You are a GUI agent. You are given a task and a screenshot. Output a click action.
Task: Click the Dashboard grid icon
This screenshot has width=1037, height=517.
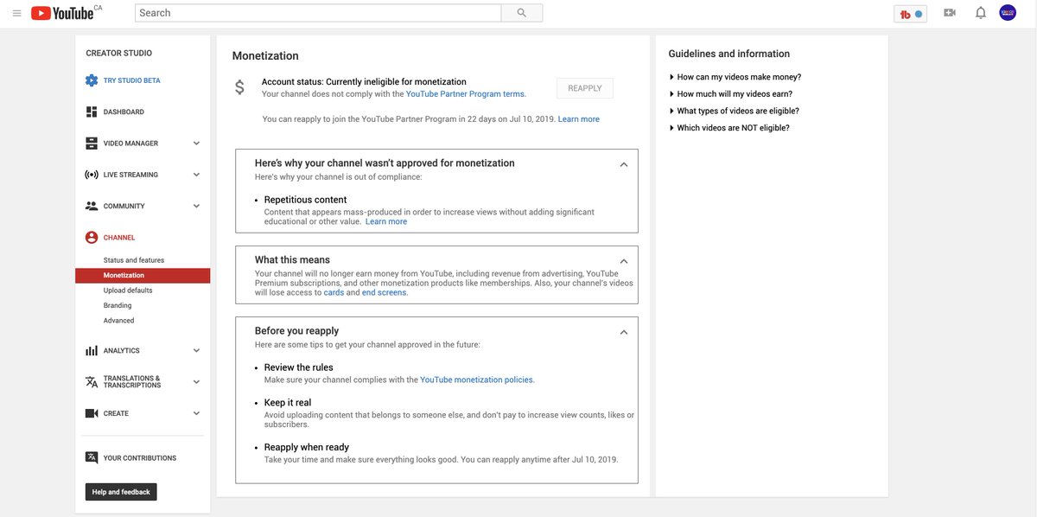[92, 112]
